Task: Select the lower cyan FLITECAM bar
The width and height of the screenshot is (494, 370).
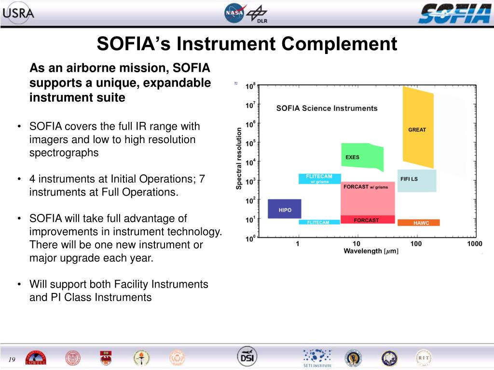Action: click(x=319, y=222)
